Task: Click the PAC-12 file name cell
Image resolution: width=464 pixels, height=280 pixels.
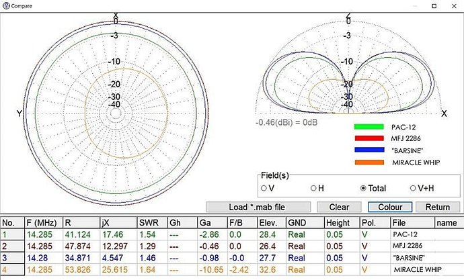Action: [405, 234]
